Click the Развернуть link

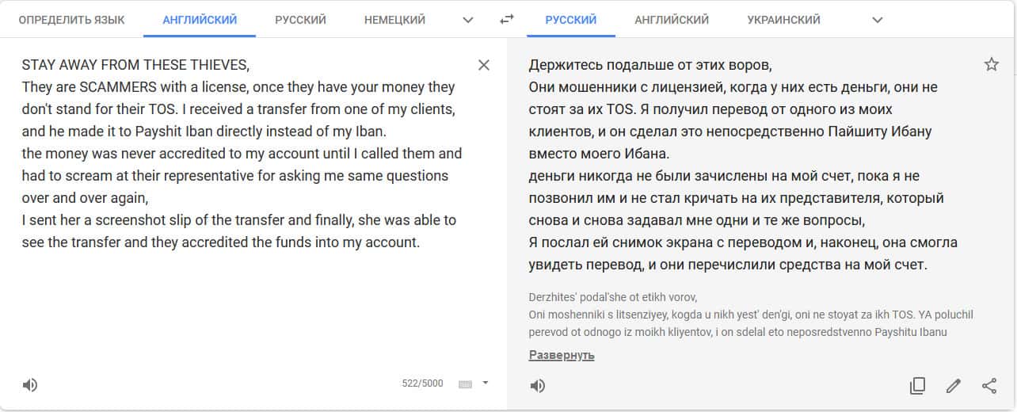point(562,355)
